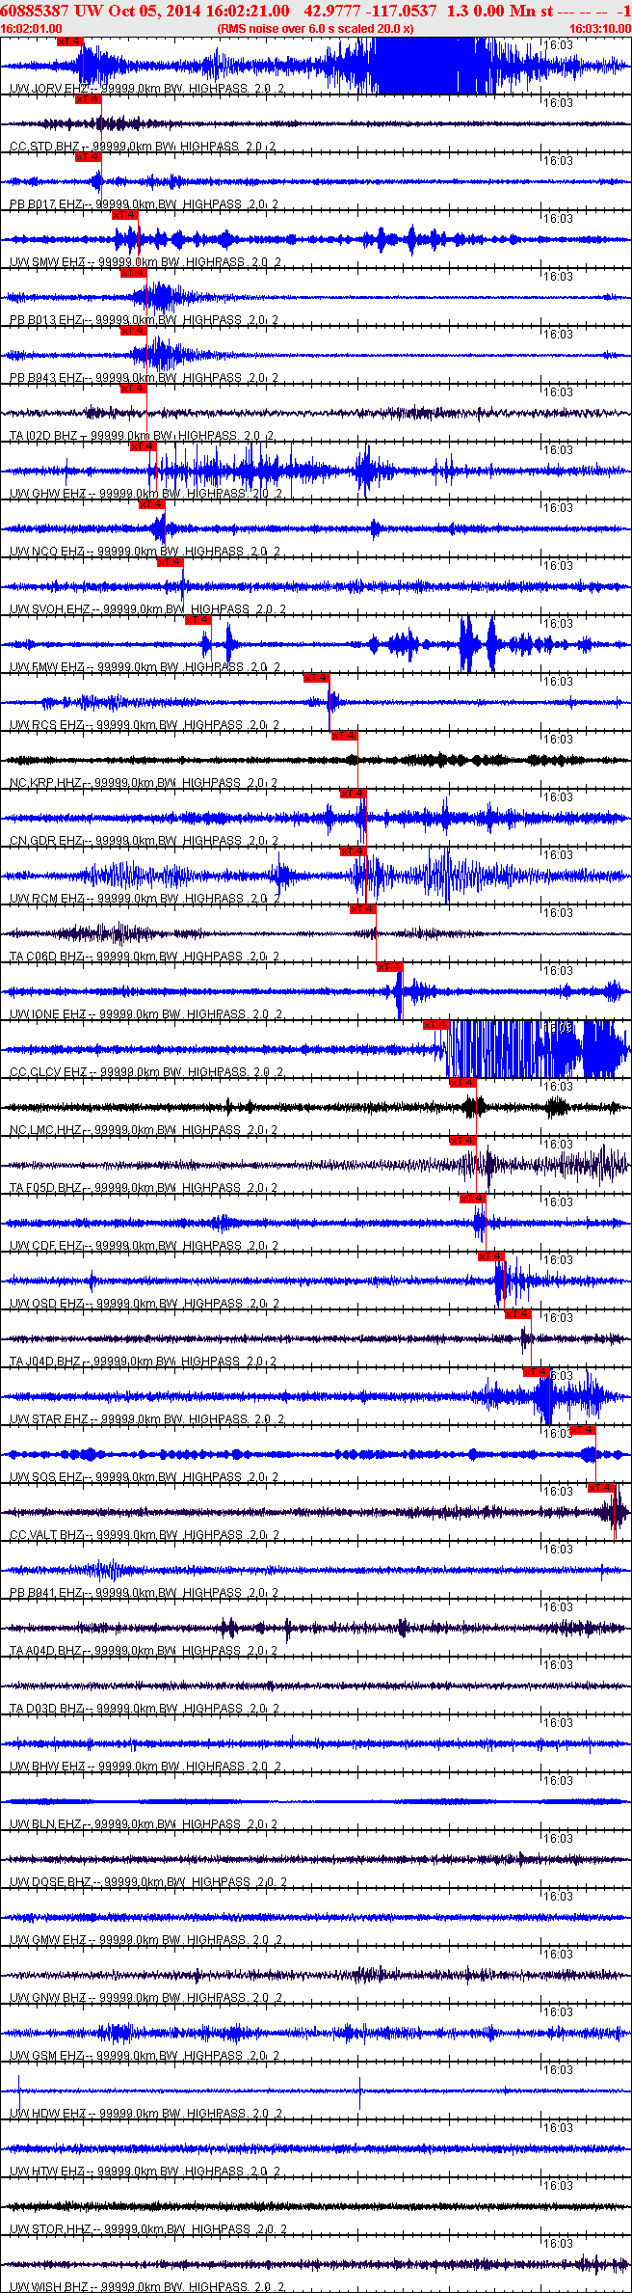Viewport: 632px width, 2293px height.
Task: Select the red pick flag on CC STD trace
Action: 89,99
